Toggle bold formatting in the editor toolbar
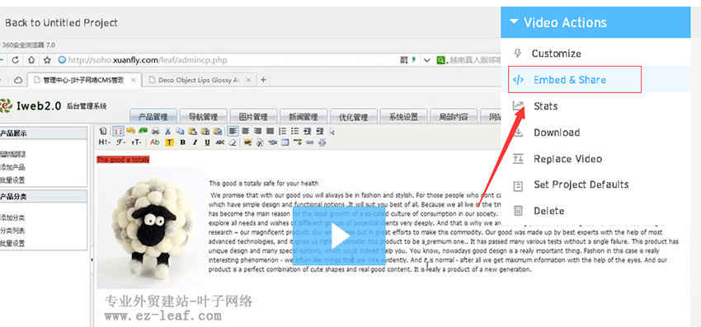Screen dimensions: 701x327 (x=182, y=142)
